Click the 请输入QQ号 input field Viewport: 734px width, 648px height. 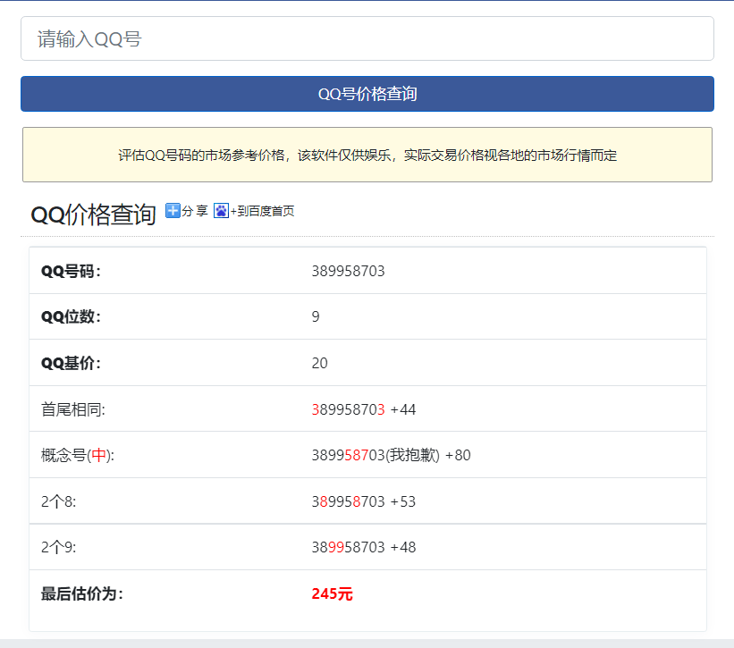pyautogui.click(x=367, y=38)
